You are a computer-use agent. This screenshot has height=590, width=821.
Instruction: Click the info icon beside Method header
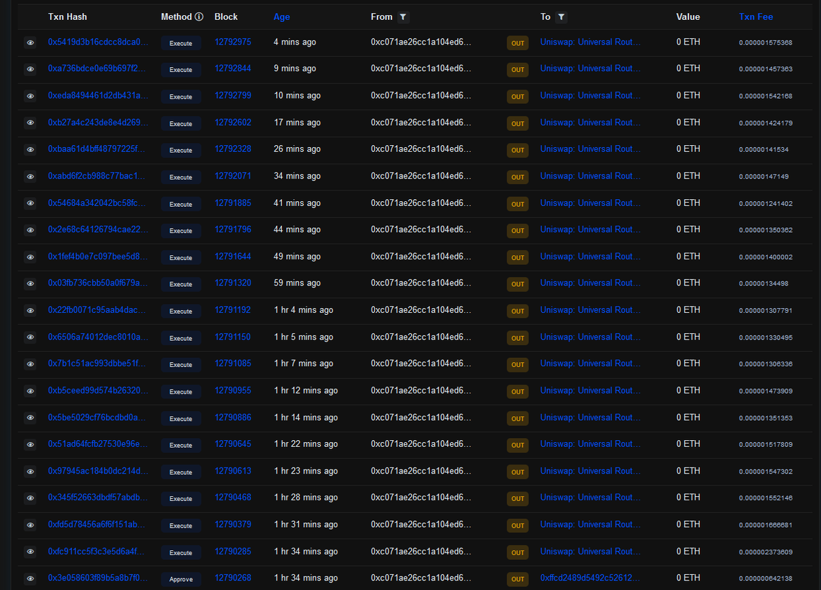(199, 16)
